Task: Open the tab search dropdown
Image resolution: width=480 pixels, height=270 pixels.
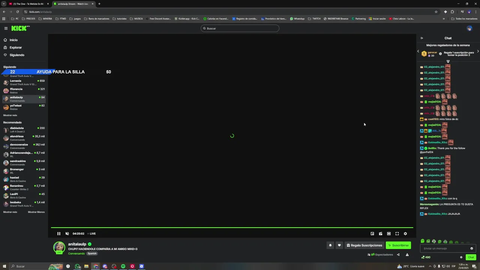Action: [3, 4]
